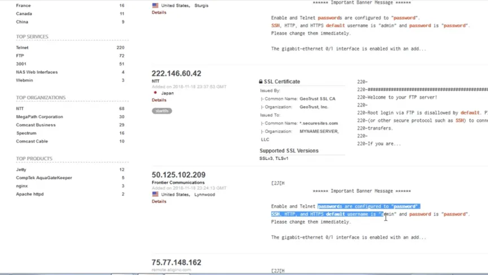Screen dimensions: 488x275
Task: Filter by Spectrum organization
Action: point(26,133)
